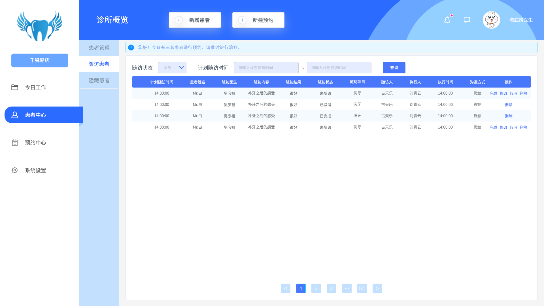
Task: Switch to the 患者管理 tab
Action: pos(99,48)
